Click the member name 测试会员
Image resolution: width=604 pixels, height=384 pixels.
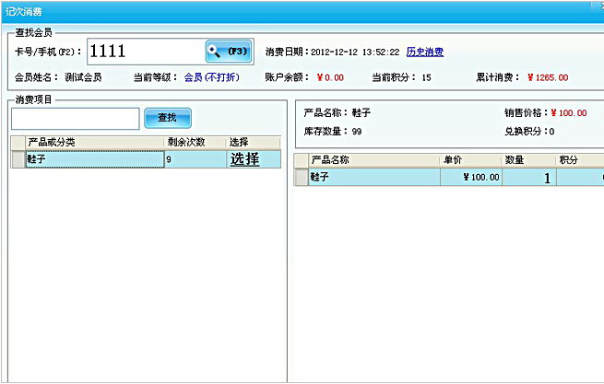(83, 77)
